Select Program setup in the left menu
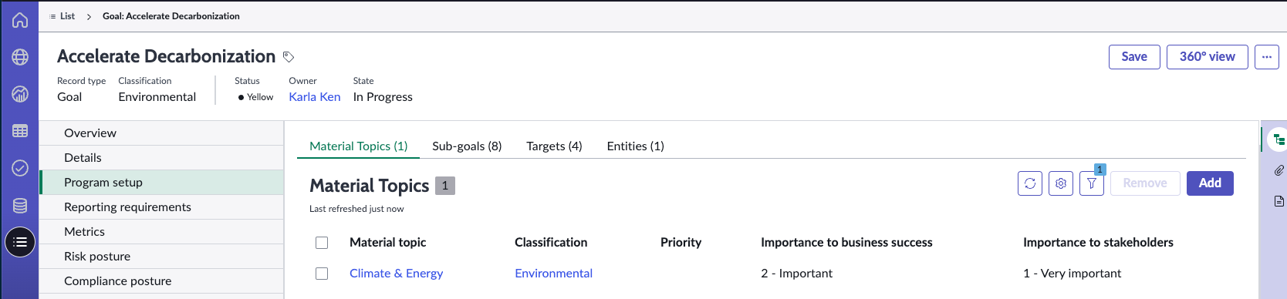Image resolution: width=1287 pixels, height=299 pixels. coord(161,183)
